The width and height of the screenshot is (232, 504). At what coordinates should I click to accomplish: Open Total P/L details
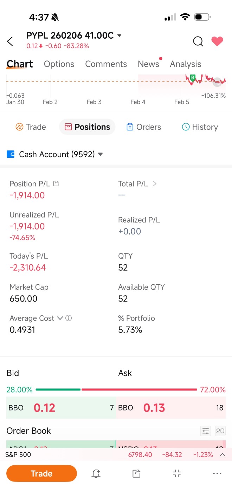[x=137, y=184]
